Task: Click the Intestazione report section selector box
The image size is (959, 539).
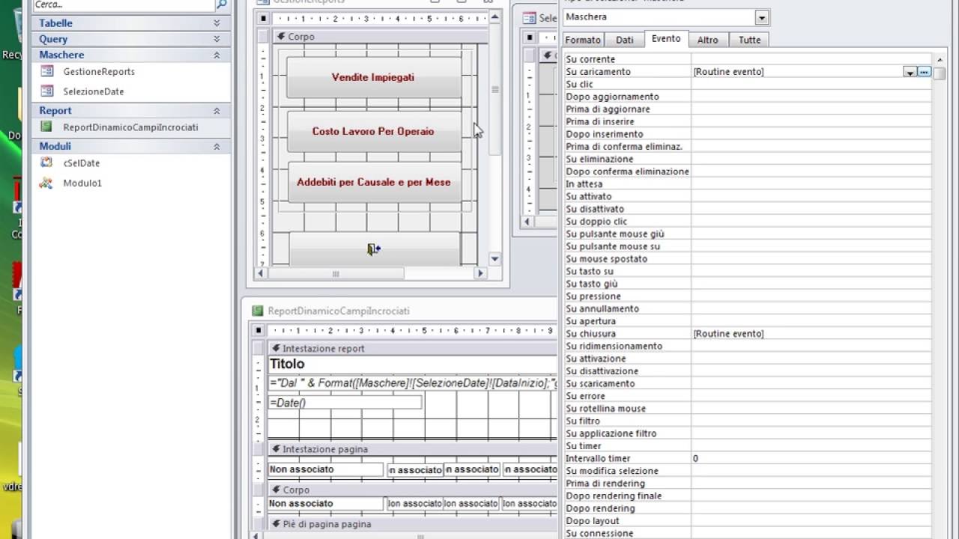Action: pyautogui.click(x=258, y=348)
